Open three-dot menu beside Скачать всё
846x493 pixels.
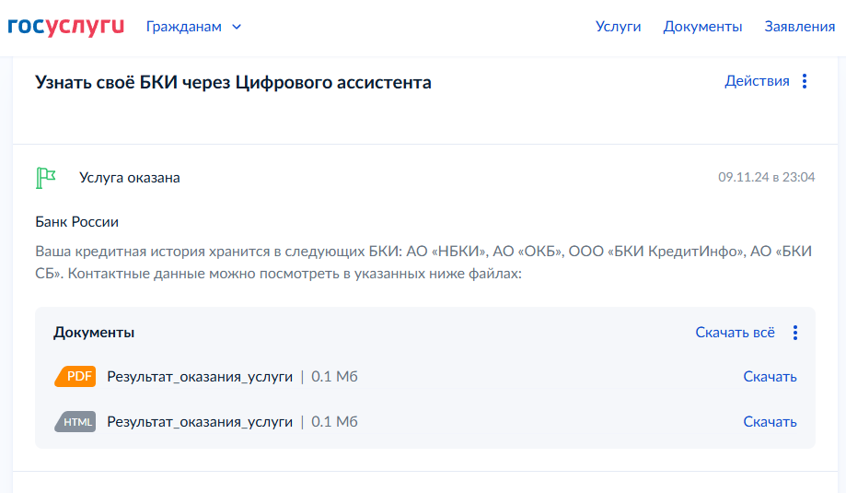[795, 333]
